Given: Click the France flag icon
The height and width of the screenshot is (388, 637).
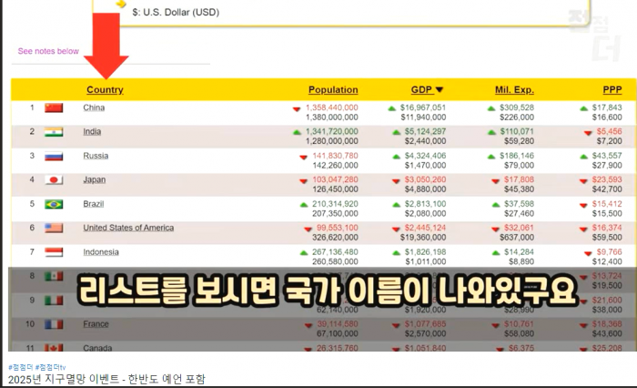Looking at the screenshot, I should pos(53,323).
